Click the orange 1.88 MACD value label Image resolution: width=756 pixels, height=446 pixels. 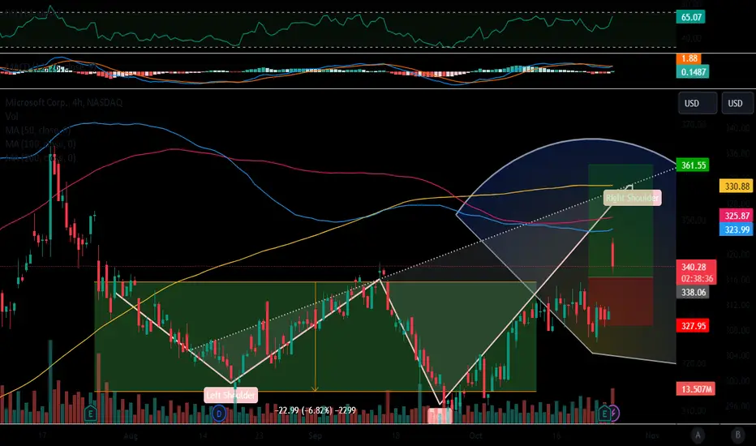click(x=689, y=58)
